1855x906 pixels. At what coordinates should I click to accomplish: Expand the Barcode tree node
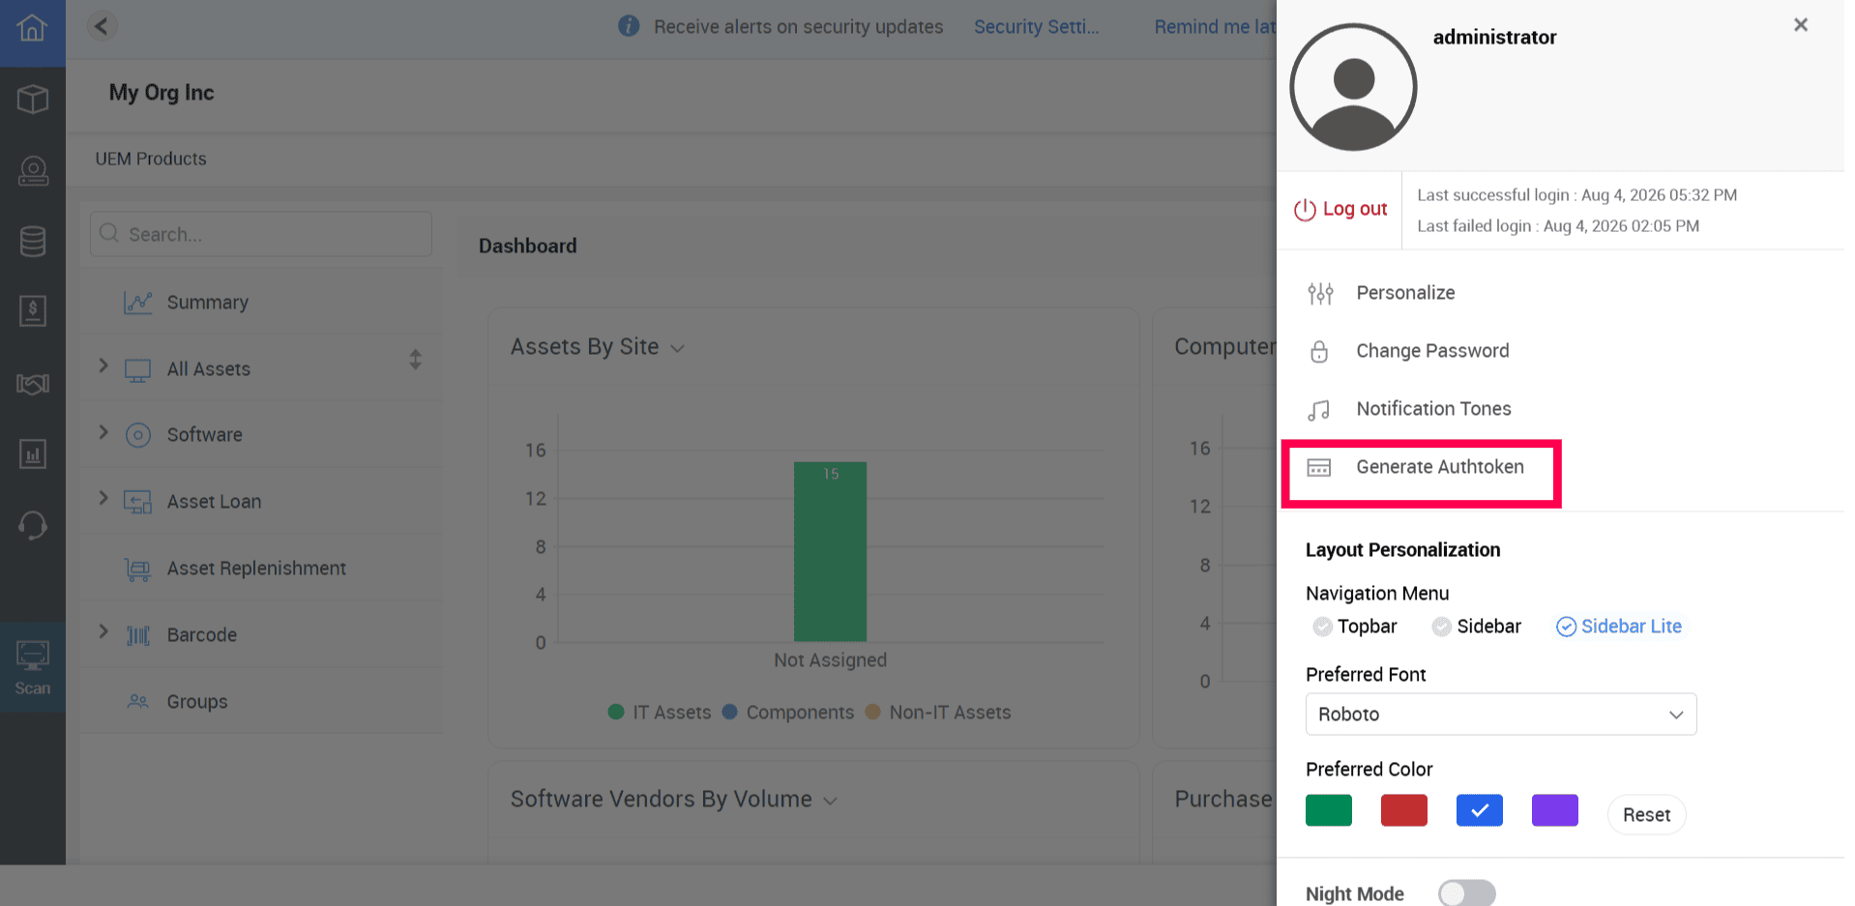point(103,631)
